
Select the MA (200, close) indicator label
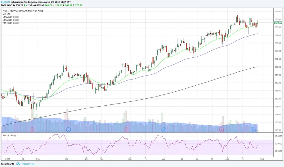[x=10, y=23]
